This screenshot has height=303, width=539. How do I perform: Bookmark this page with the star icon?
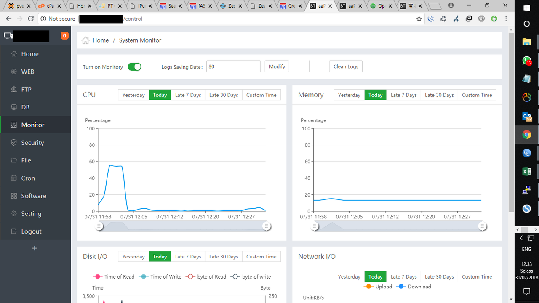point(419,19)
